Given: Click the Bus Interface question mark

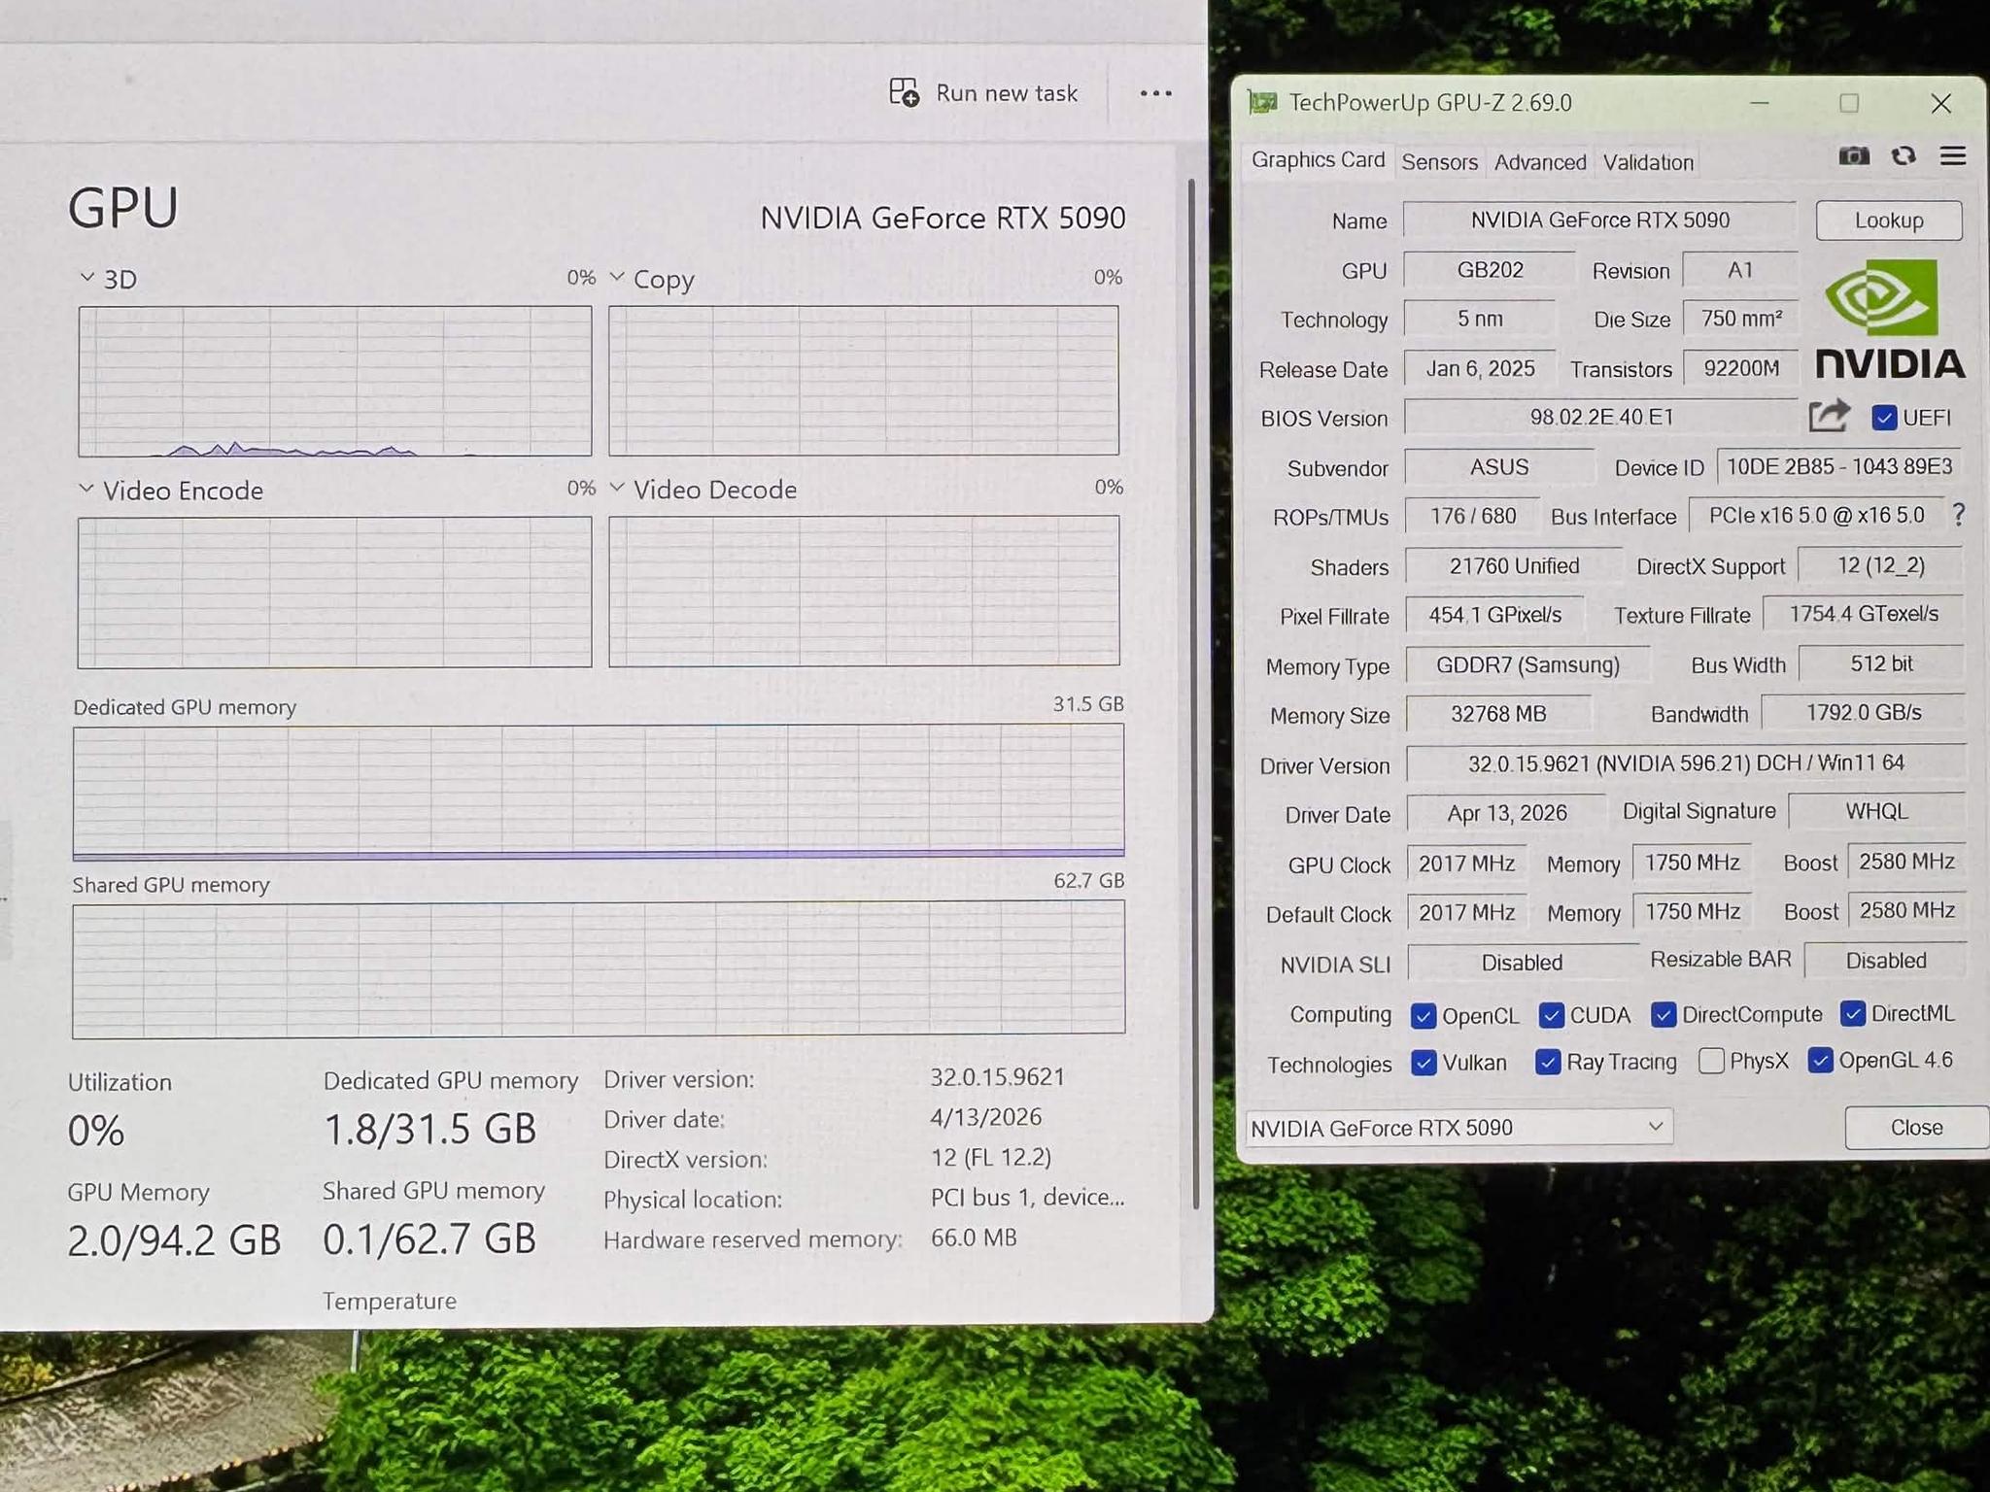Looking at the screenshot, I should pyautogui.click(x=1959, y=515).
